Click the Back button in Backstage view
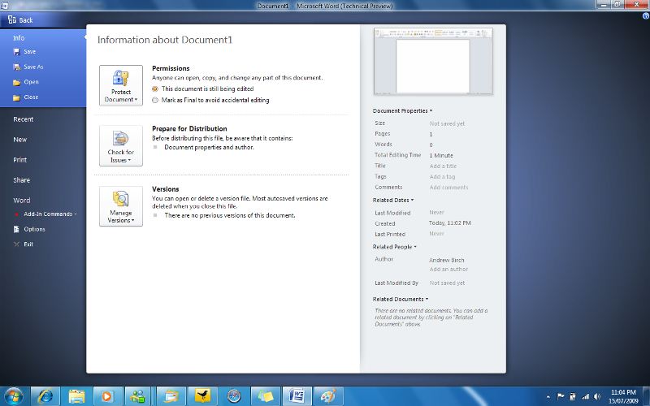 tap(21, 19)
